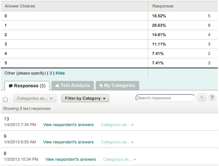This screenshot has width=219, height=166.
Task: View respondent's answers for response 9
Action: tap(68, 142)
